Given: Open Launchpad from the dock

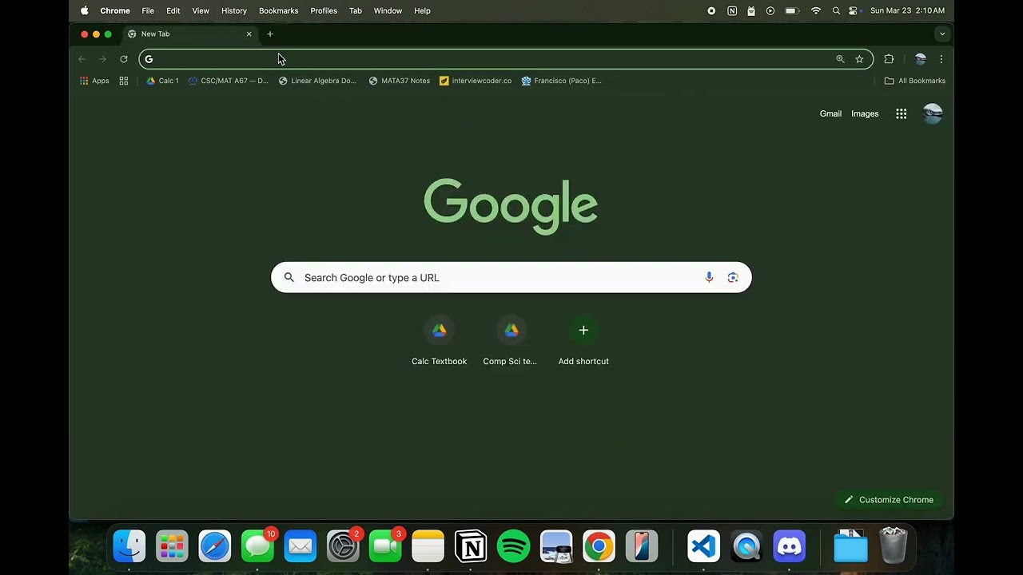Looking at the screenshot, I should click(172, 547).
